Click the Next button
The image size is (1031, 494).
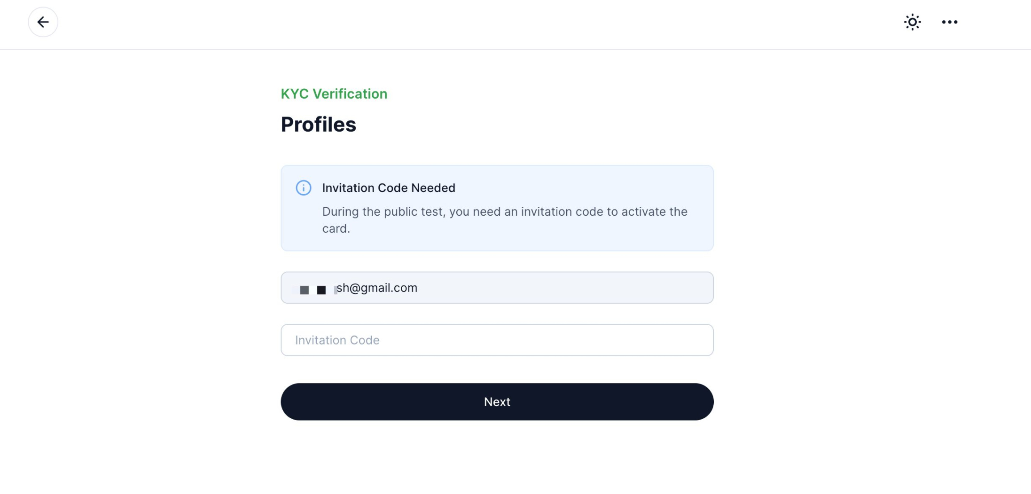(497, 402)
